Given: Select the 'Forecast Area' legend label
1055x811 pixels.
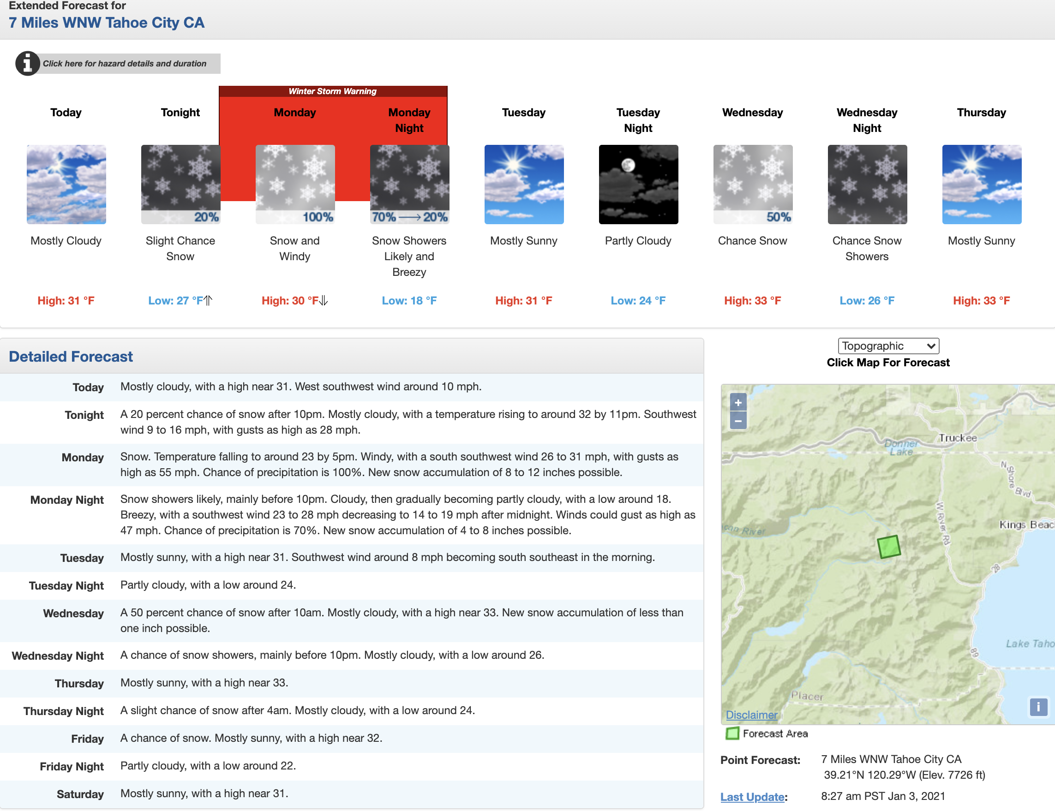Looking at the screenshot, I should [775, 734].
